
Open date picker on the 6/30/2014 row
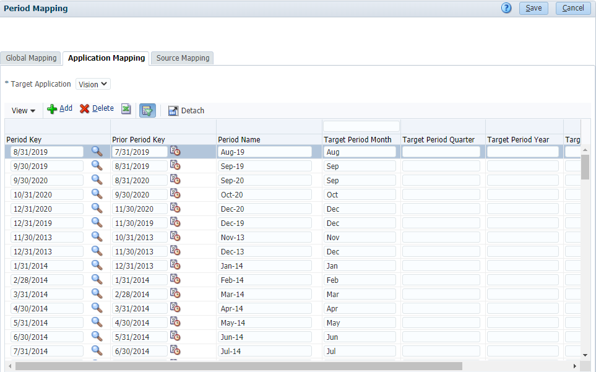(175, 336)
